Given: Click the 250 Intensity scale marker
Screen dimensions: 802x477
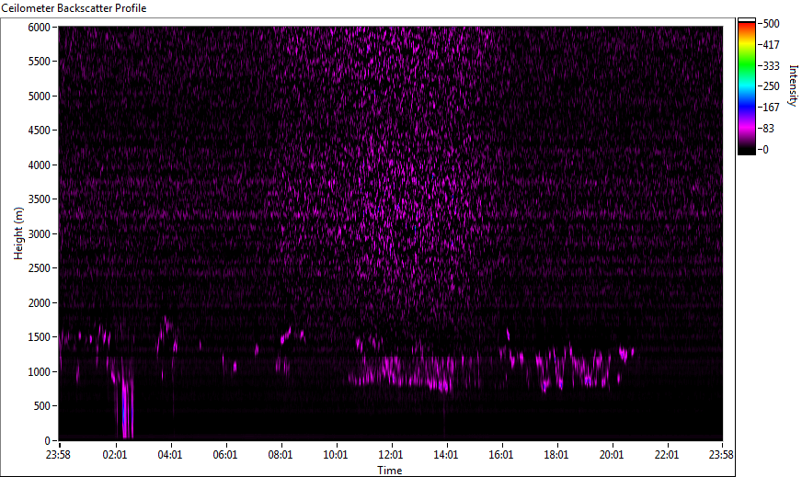Looking at the screenshot, I should coord(771,86).
